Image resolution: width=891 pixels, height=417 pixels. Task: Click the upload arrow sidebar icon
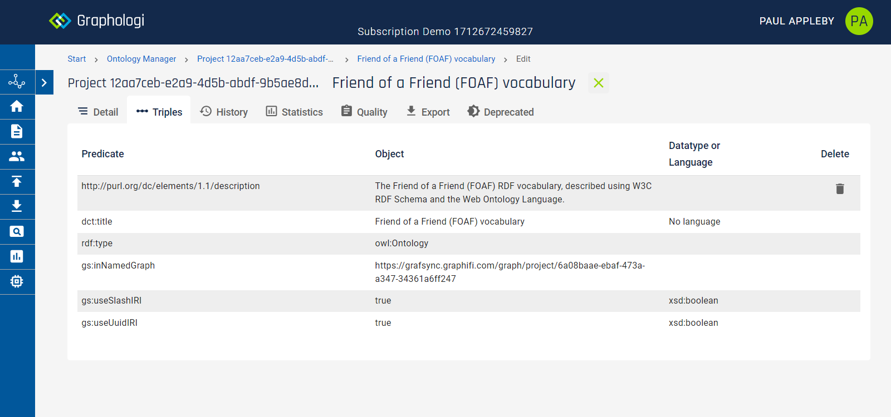[17, 181]
